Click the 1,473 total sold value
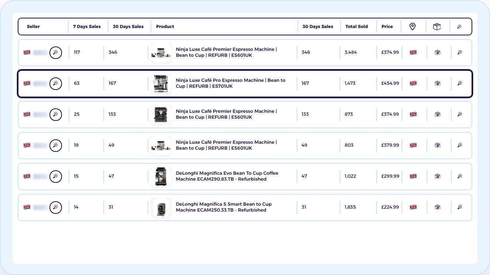The width and height of the screenshot is (490, 275). [350, 83]
